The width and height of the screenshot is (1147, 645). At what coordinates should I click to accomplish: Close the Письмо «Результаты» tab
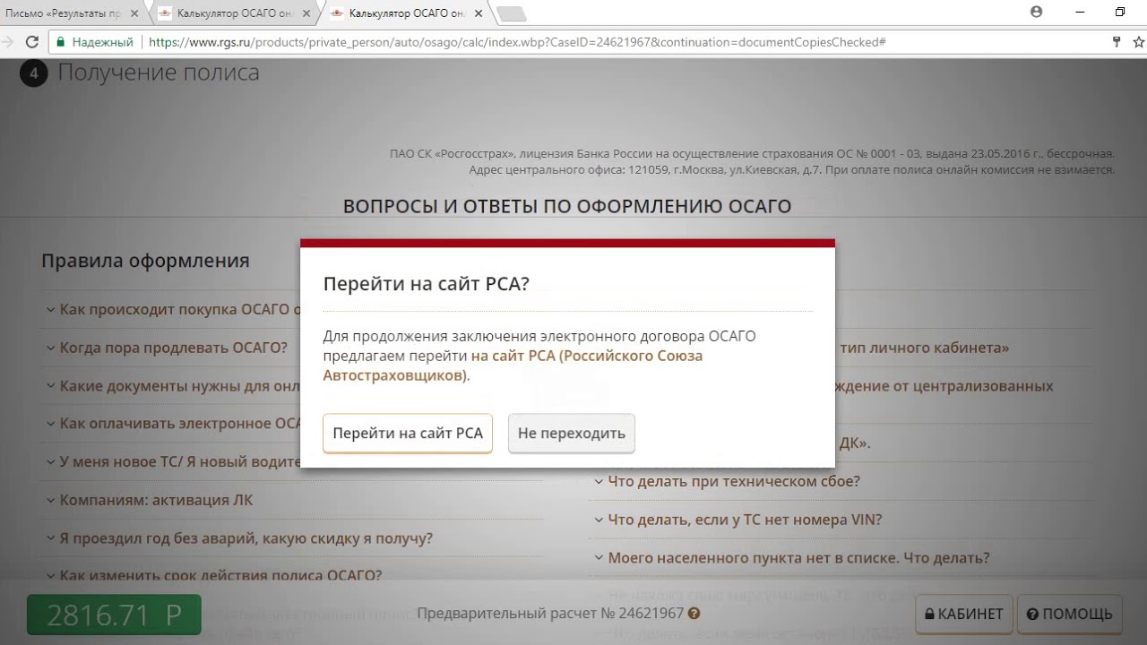(134, 13)
